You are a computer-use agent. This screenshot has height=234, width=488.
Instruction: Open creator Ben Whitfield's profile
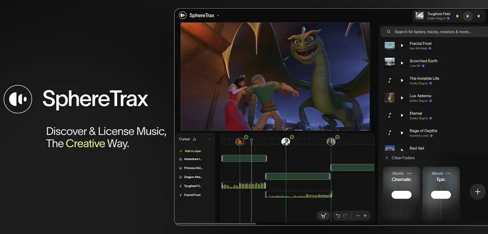[x=419, y=49]
